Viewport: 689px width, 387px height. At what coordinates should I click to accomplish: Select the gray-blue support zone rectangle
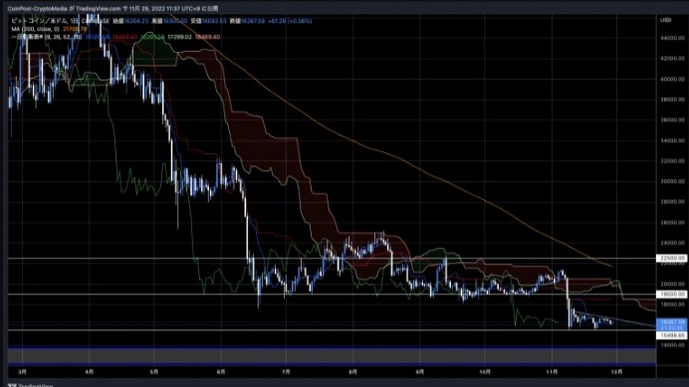click(332, 356)
